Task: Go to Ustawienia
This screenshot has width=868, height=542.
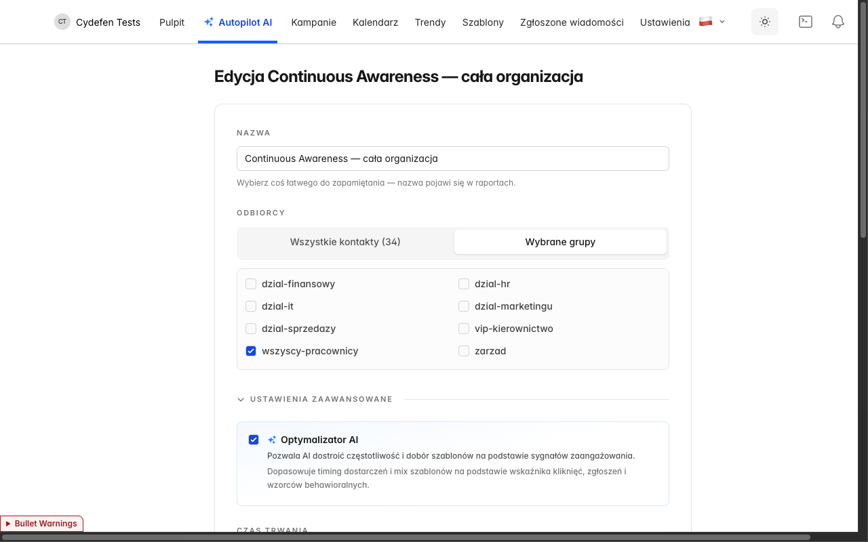Action: pos(665,22)
